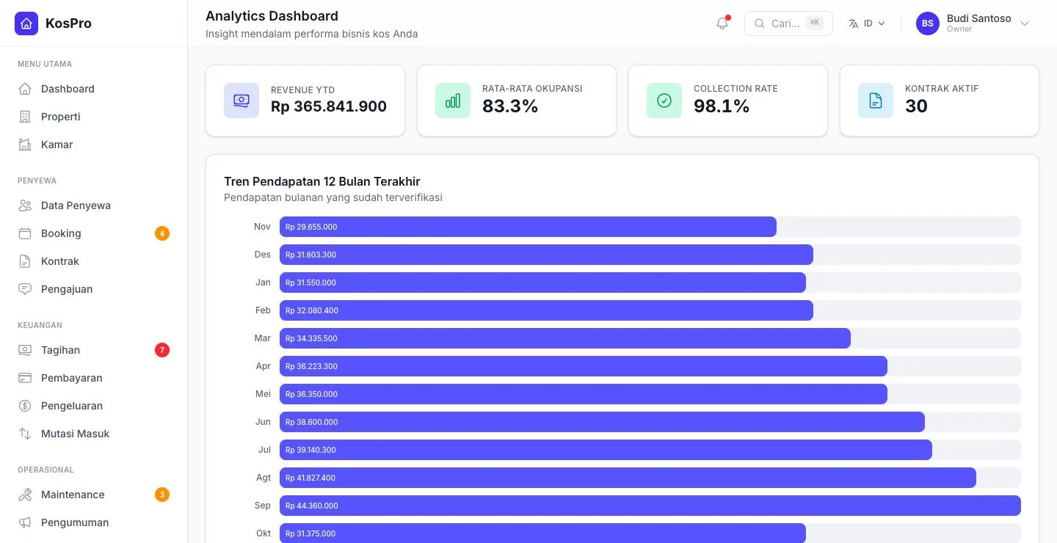Viewport: 1057px width, 543px height.
Task: Click the Rp 34.335.500 value in Mar bar
Action: click(x=311, y=338)
